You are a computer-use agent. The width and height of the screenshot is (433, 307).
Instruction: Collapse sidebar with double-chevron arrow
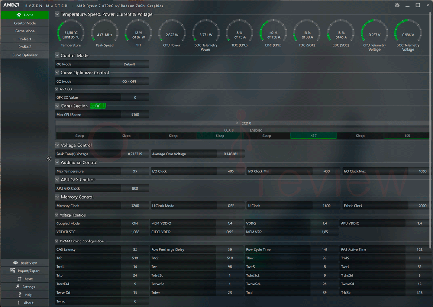[49, 159]
